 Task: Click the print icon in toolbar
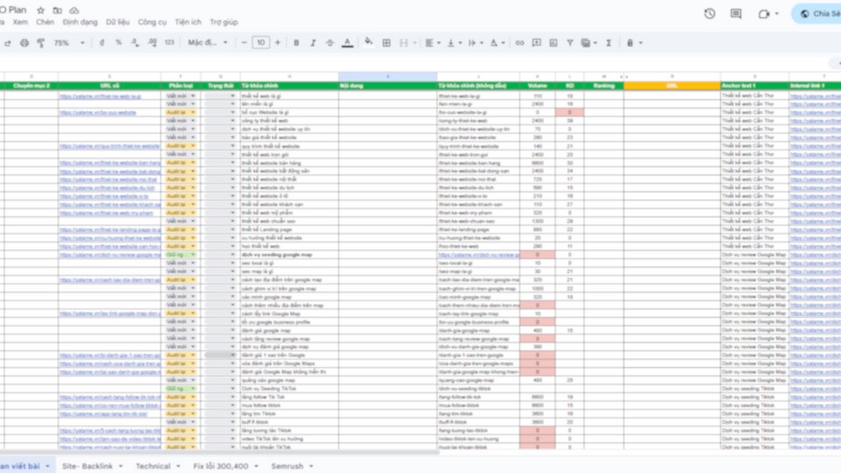point(24,42)
